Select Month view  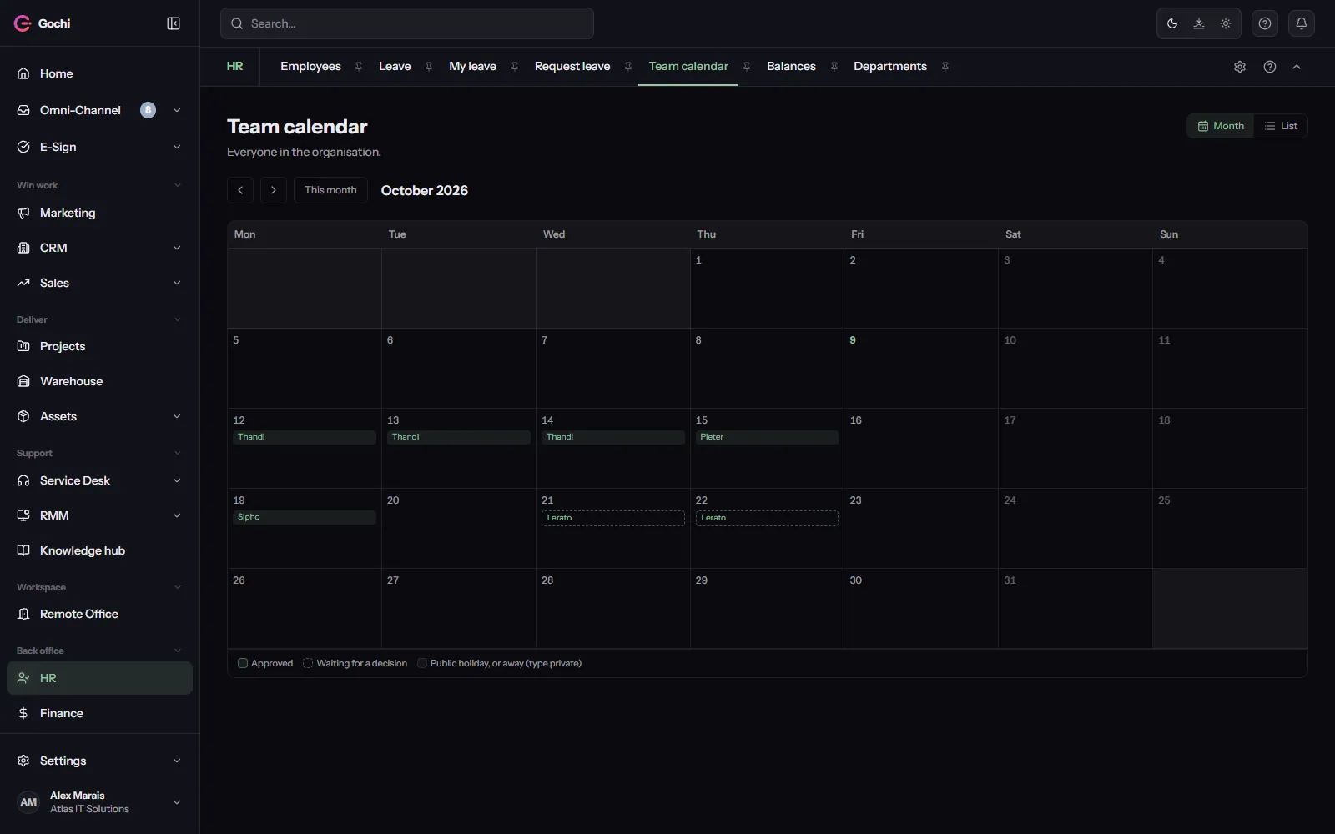point(1221,126)
